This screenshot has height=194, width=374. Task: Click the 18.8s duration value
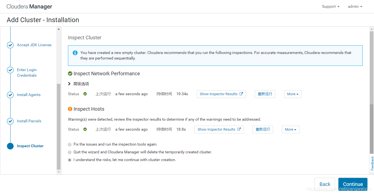(181, 130)
